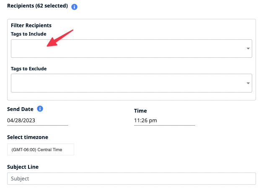
Task: Click the Select timezone label
Action: 28,137
